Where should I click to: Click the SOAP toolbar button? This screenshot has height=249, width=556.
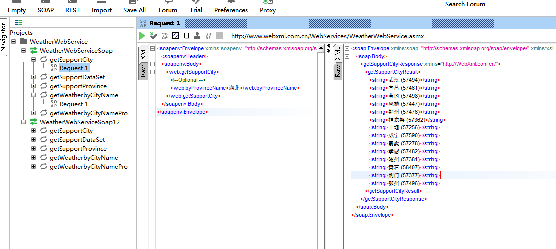46,7
